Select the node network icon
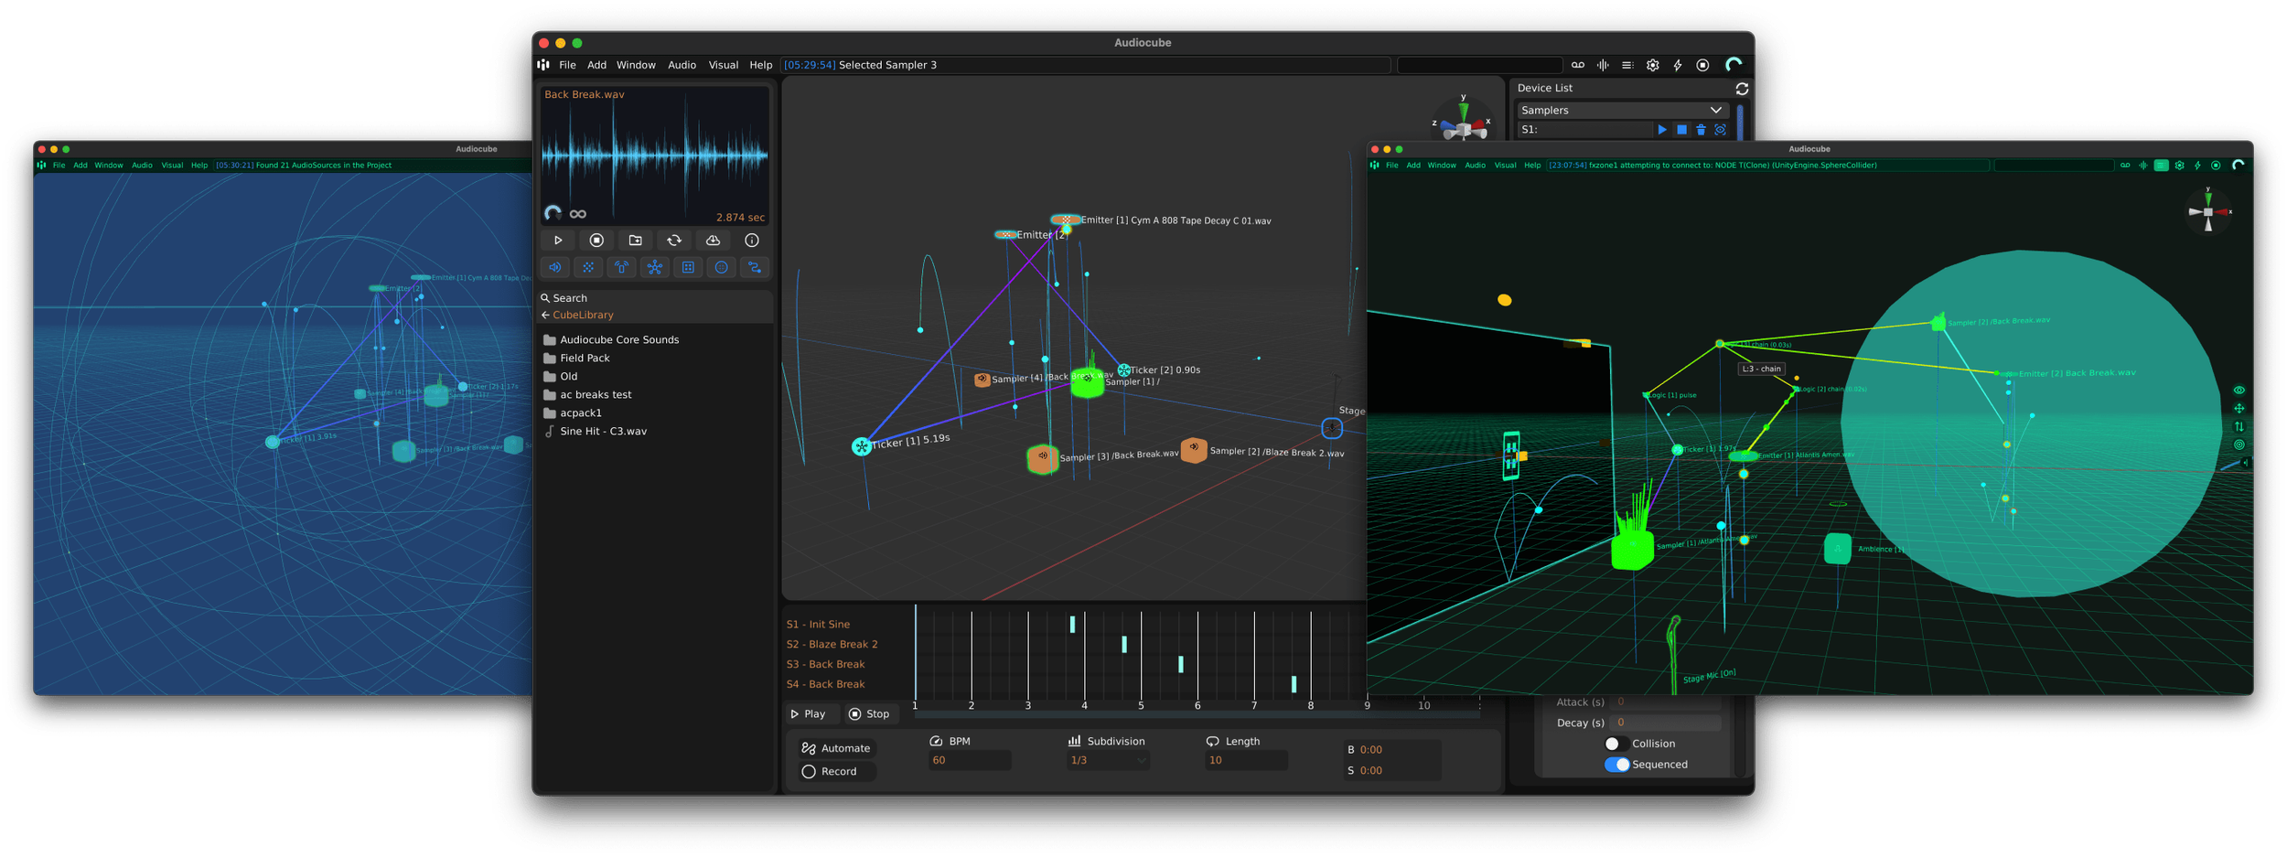Viewport: 2287px width, 857px height. [655, 267]
